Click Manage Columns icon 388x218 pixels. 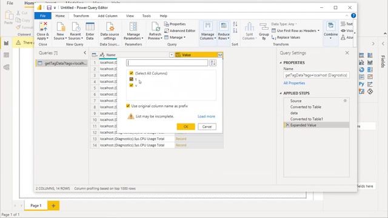tap(207, 27)
